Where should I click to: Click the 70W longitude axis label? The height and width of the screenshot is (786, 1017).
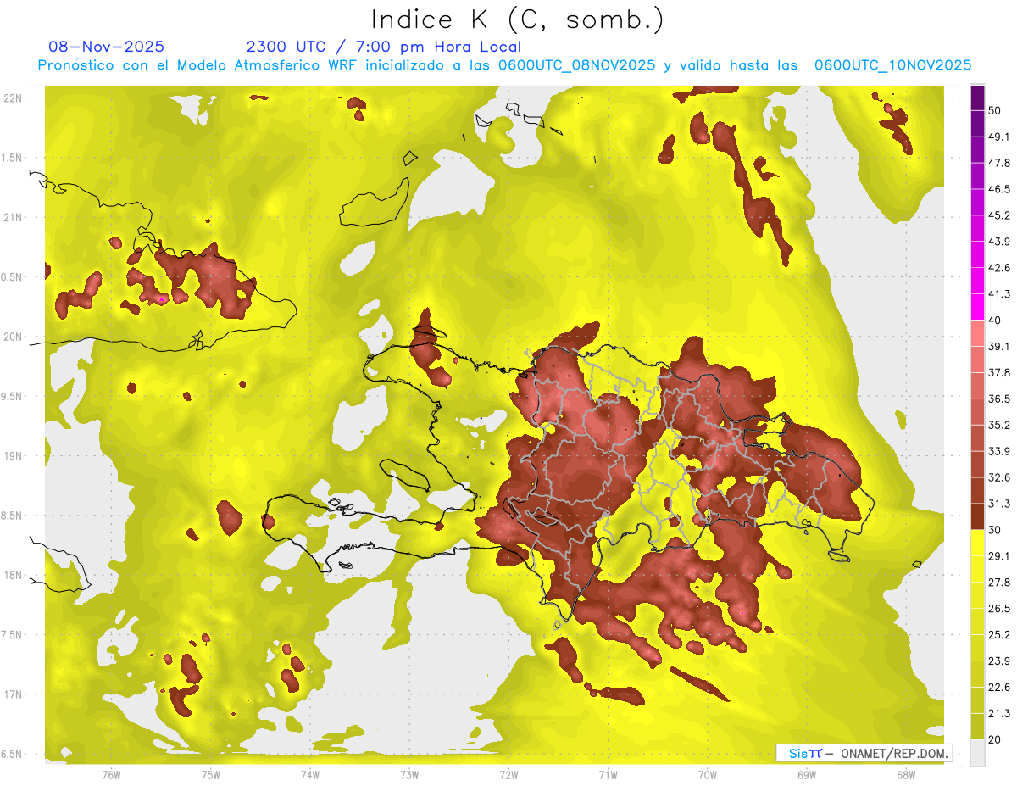pyautogui.click(x=708, y=775)
